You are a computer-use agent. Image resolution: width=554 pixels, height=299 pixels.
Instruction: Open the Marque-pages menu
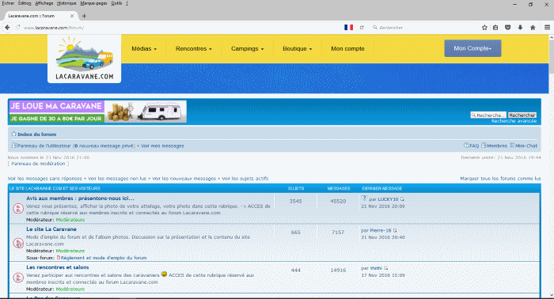tap(93, 3)
